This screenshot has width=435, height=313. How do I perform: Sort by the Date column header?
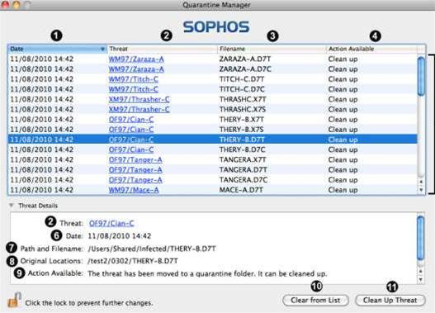click(x=57, y=49)
